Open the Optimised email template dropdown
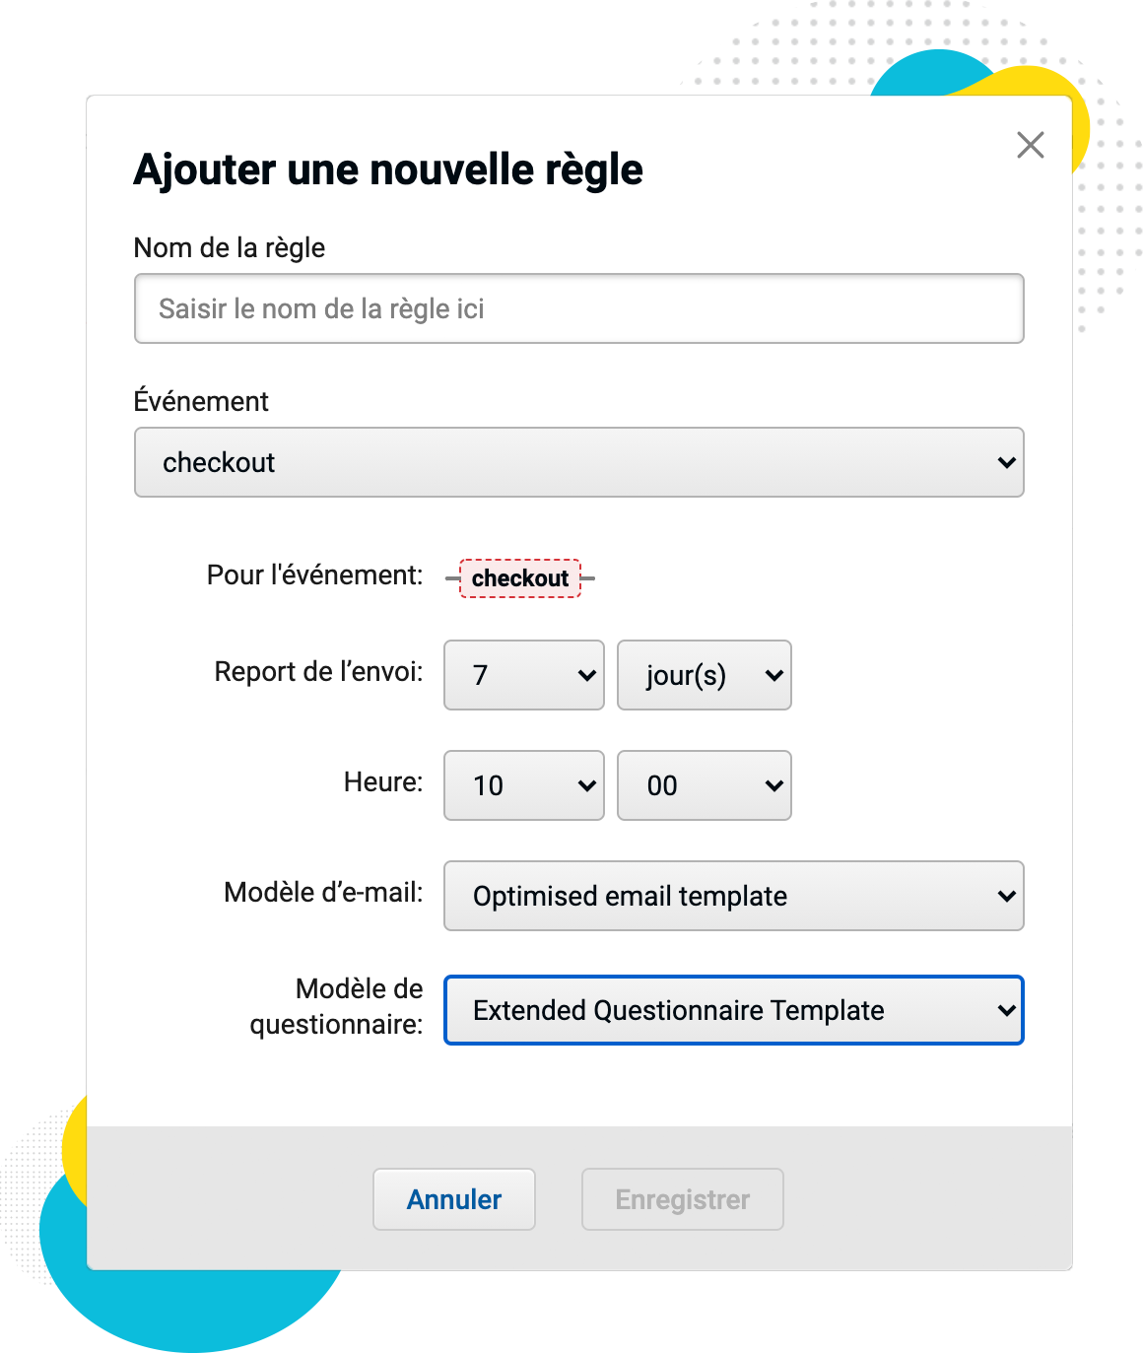 point(734,896)
